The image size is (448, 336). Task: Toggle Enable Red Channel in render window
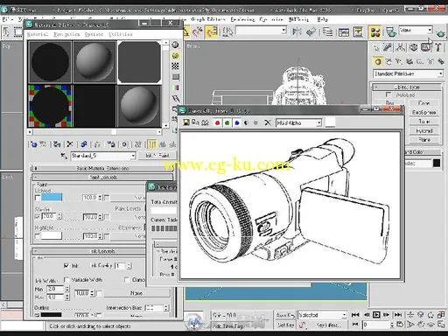[217, 122]
